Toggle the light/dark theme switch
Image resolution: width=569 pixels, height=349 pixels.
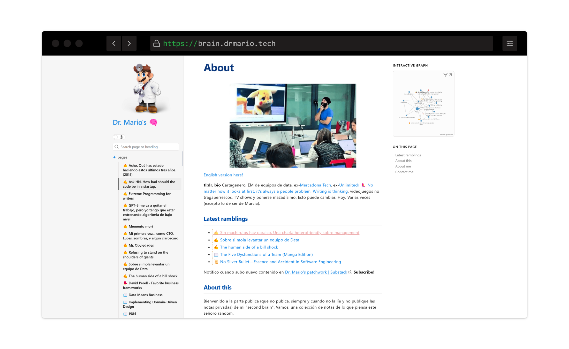pos(119,137)
